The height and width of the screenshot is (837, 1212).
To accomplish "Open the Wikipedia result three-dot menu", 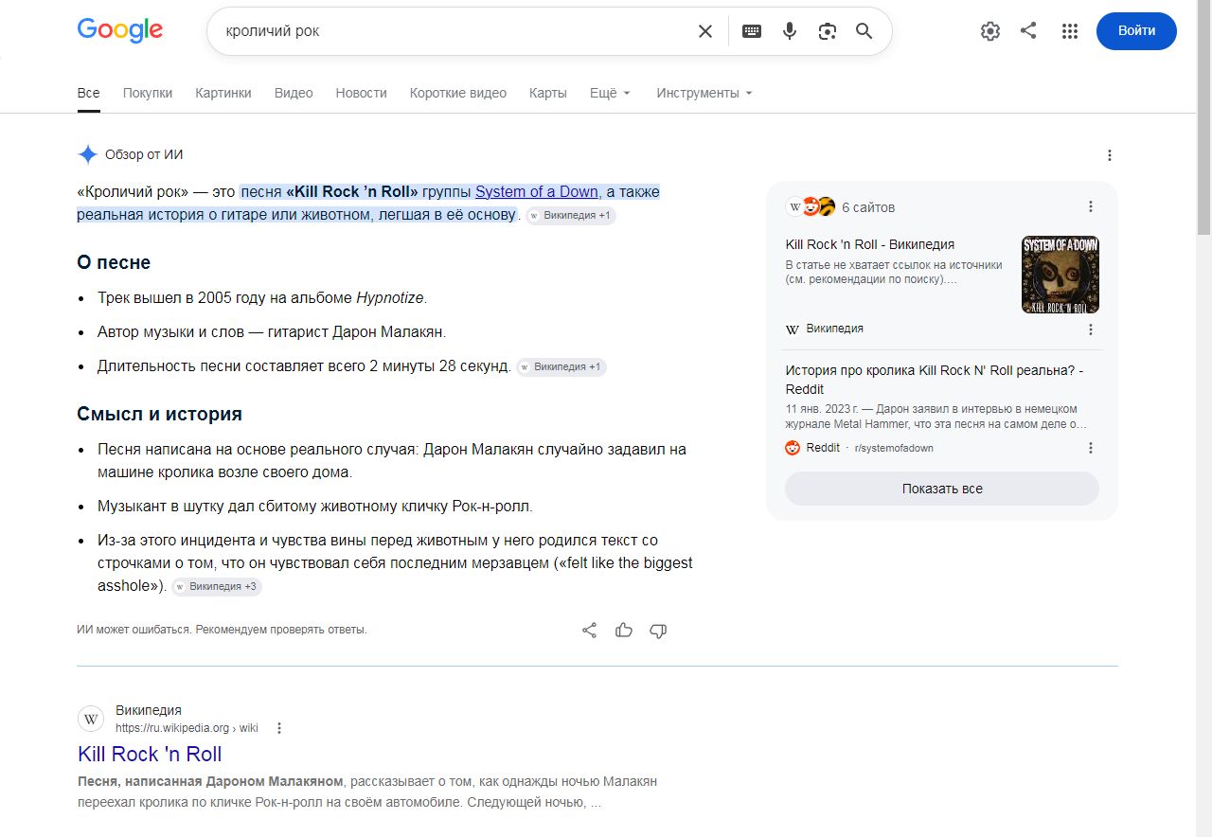I will (279, 728).
